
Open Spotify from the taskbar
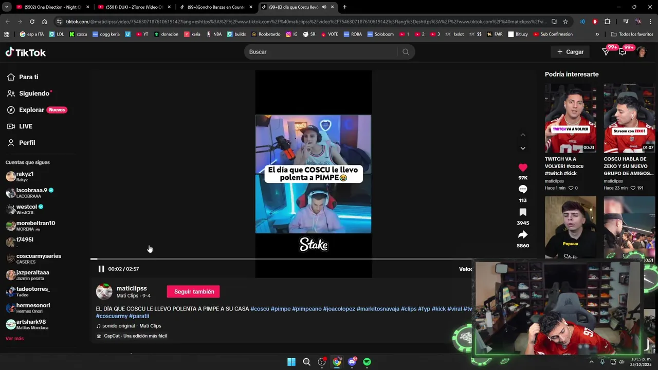(x=367, y=362)
